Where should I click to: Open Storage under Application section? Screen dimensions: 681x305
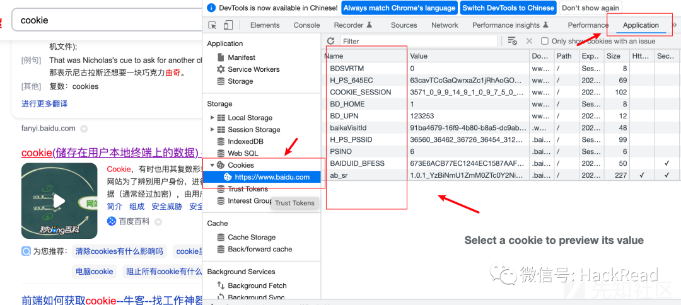point(235,81)
